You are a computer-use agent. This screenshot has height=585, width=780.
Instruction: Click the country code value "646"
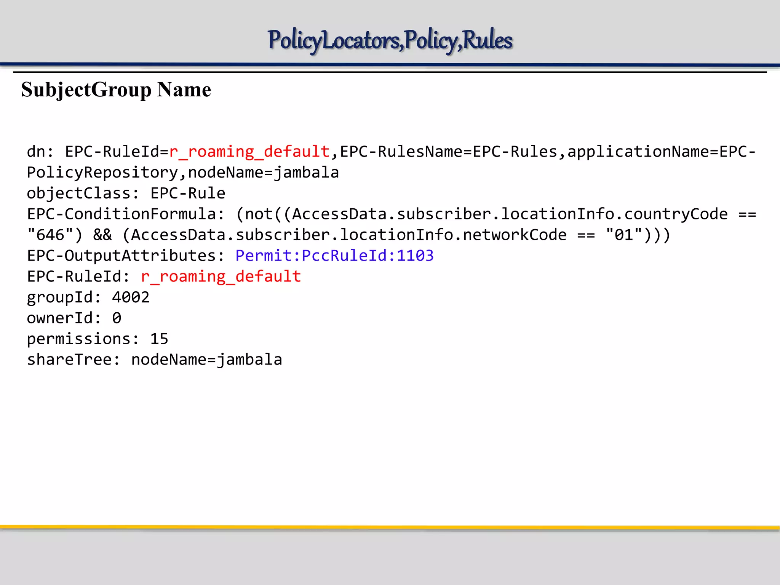coord(50,235)
